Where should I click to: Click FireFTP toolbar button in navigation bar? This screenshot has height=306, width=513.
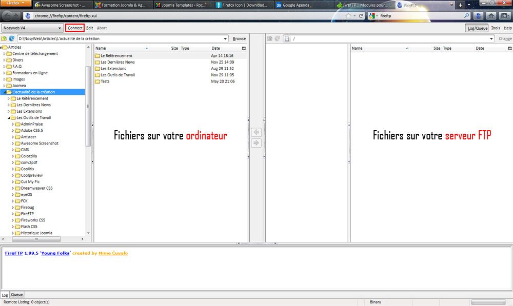(478, 16)
